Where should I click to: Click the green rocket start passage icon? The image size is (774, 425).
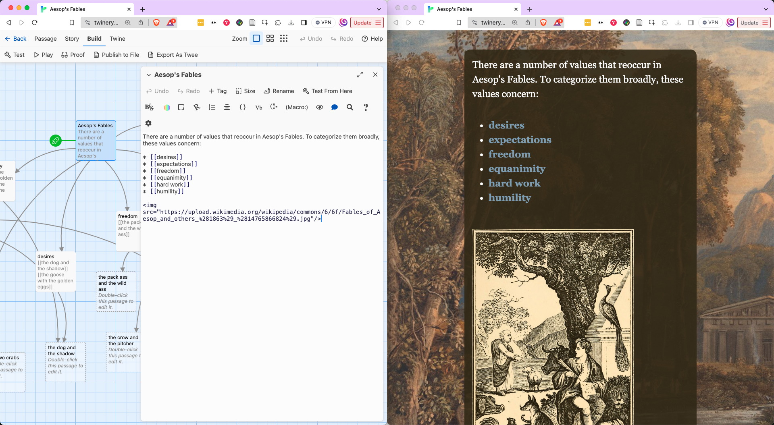(56, 141)
